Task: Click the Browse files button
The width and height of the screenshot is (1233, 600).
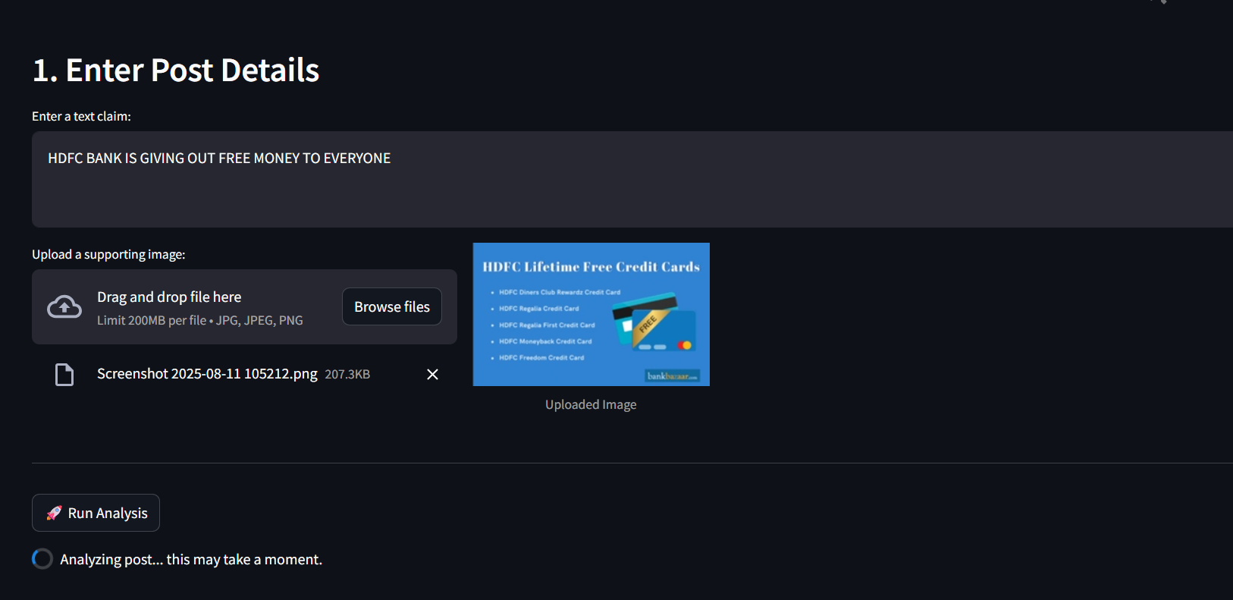Action: coord(392,306)
